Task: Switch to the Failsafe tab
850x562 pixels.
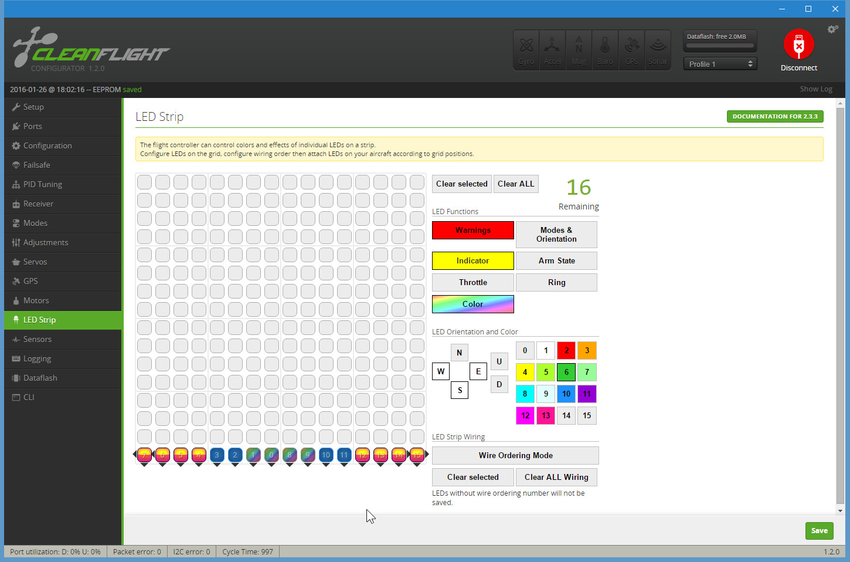Action: coord(63,165)
